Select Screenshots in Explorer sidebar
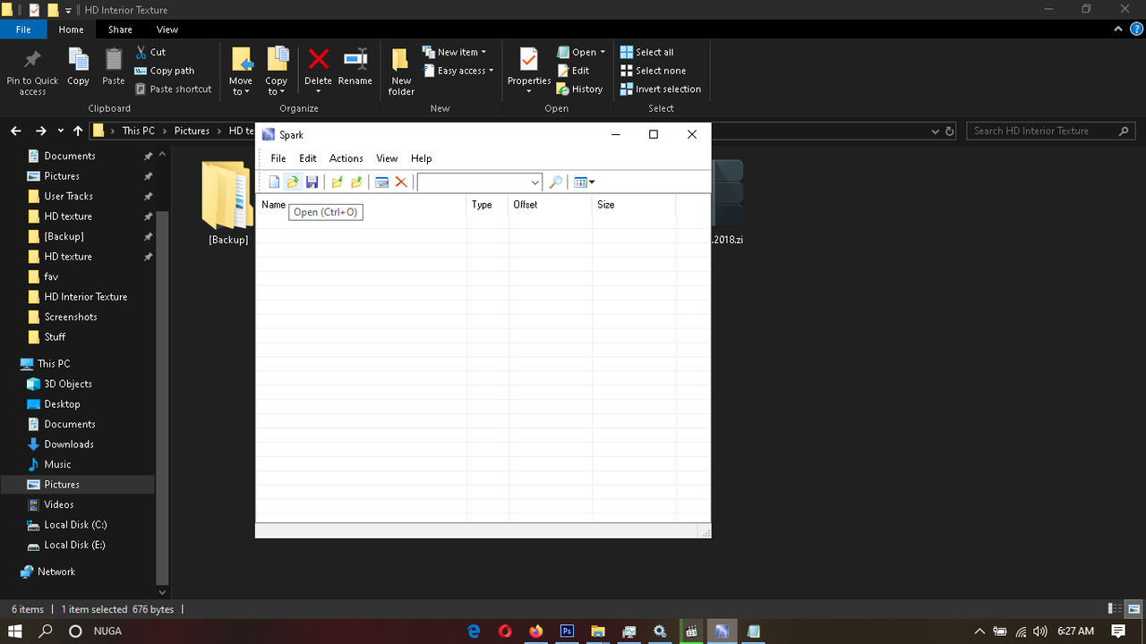 tap(71, 317)
